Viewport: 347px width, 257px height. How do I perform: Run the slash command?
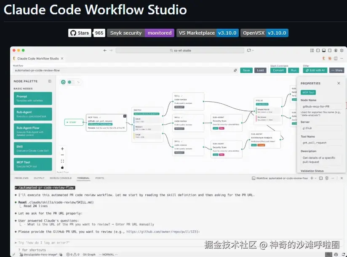coord(294,70)
